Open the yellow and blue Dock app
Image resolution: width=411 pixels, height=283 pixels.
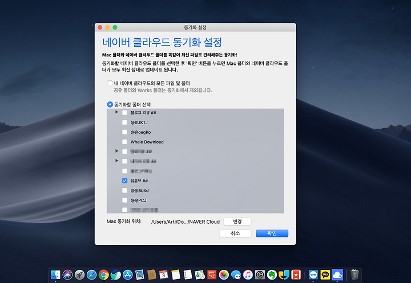click(x=284, y=275)
